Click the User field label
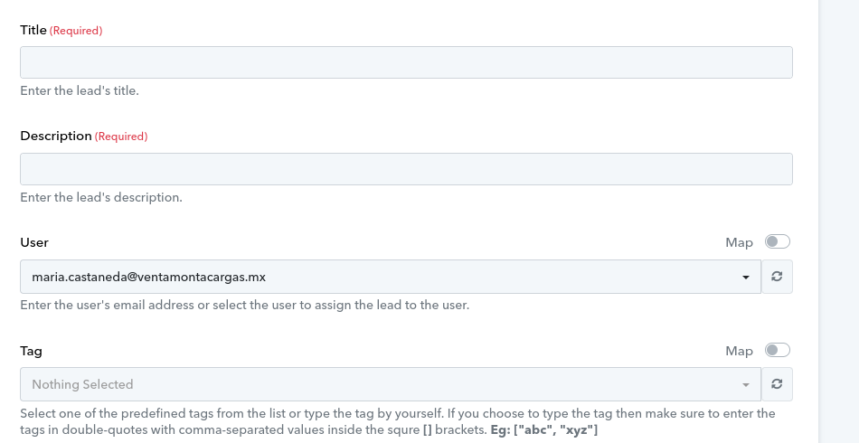Screen dimensions: 859x443 (x=34, y=242)
